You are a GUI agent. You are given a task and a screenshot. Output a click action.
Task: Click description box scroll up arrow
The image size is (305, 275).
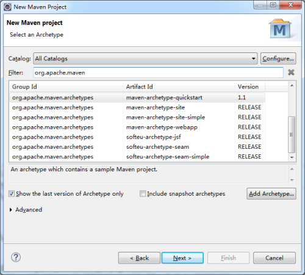pos(292,169)
